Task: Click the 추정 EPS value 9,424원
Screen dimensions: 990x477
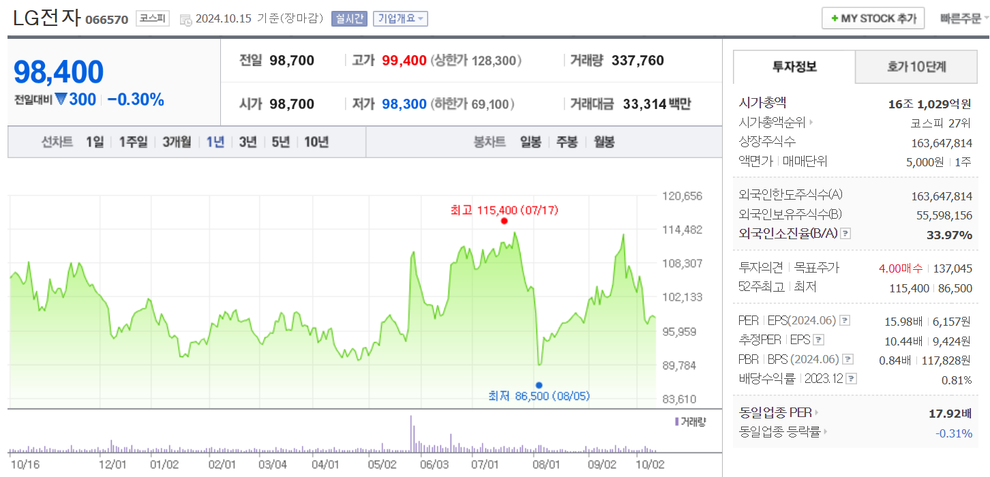Action: click(x=953, y=341)
